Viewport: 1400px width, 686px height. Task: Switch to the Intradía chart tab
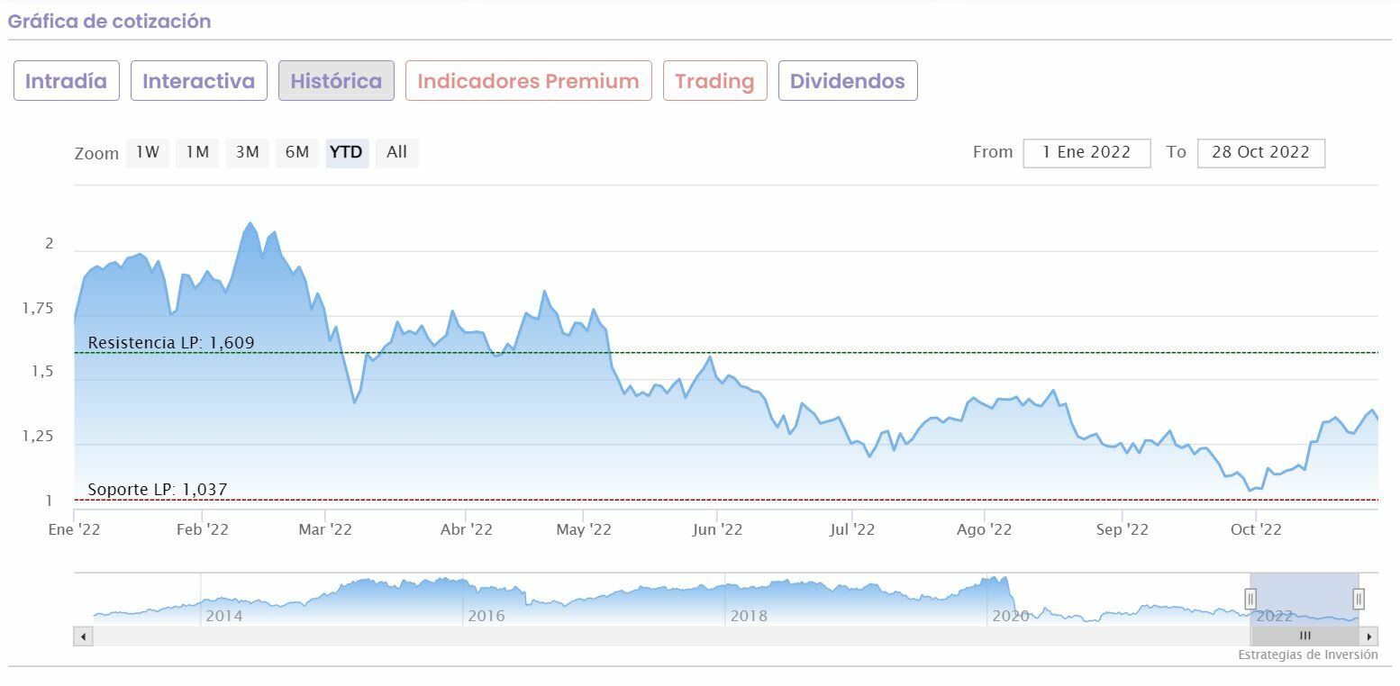click(66, 81)
